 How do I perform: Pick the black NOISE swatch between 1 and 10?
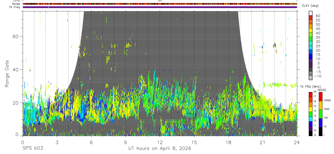point(321,131)
